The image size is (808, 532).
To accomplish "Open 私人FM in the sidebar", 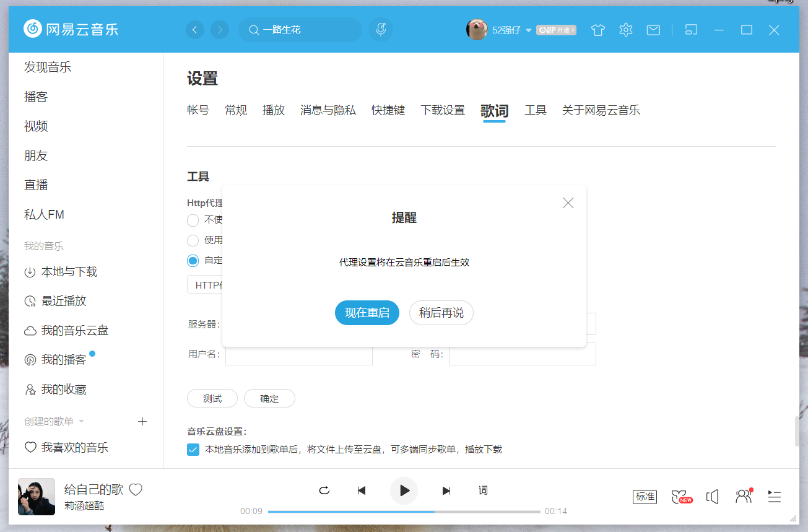I will click(44, 214).
